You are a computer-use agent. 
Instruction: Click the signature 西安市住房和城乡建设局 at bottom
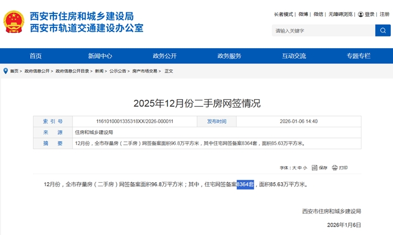[332, 211]
